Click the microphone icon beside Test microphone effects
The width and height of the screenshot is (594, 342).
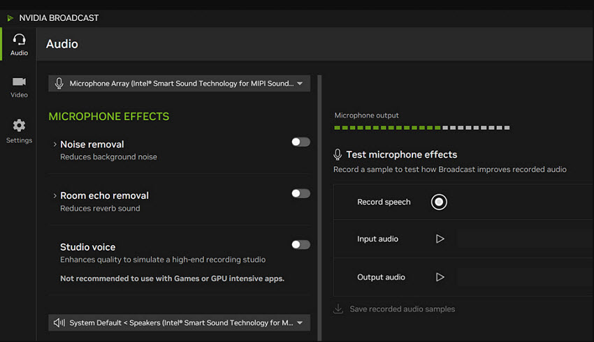pos(338,154)
